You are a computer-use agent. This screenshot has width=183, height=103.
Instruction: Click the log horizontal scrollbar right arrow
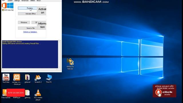point(57,70)
